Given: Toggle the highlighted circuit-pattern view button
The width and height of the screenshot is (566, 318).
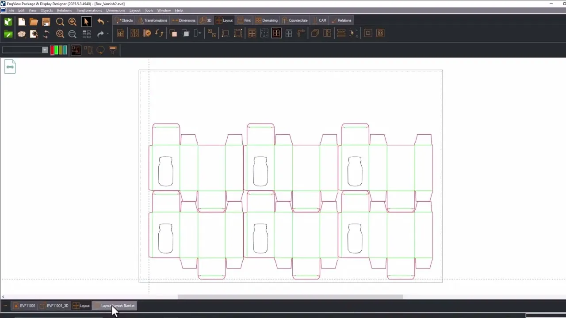Looking at the screenshot, I should click(x=76, y=50).
